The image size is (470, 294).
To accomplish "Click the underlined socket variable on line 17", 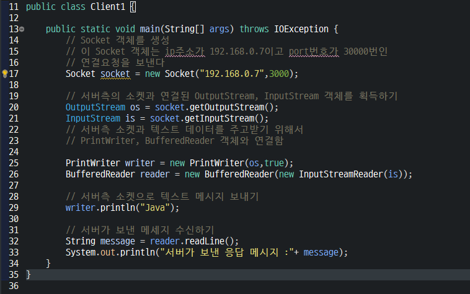I will 115,74.
